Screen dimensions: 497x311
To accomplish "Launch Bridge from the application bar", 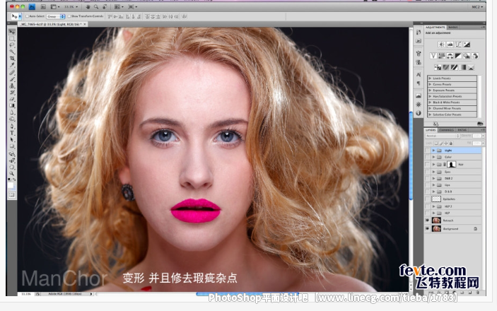I will click(x=43, y=6).
